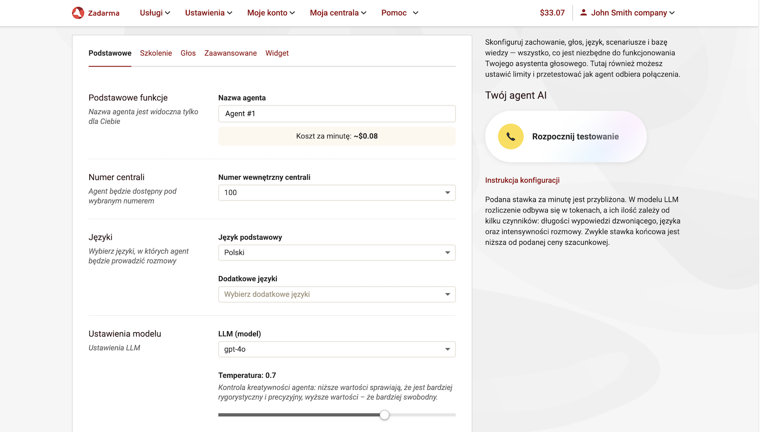Click the user profile icon
This screenshot has width=760, height=432.
click(x=583, y=12)
